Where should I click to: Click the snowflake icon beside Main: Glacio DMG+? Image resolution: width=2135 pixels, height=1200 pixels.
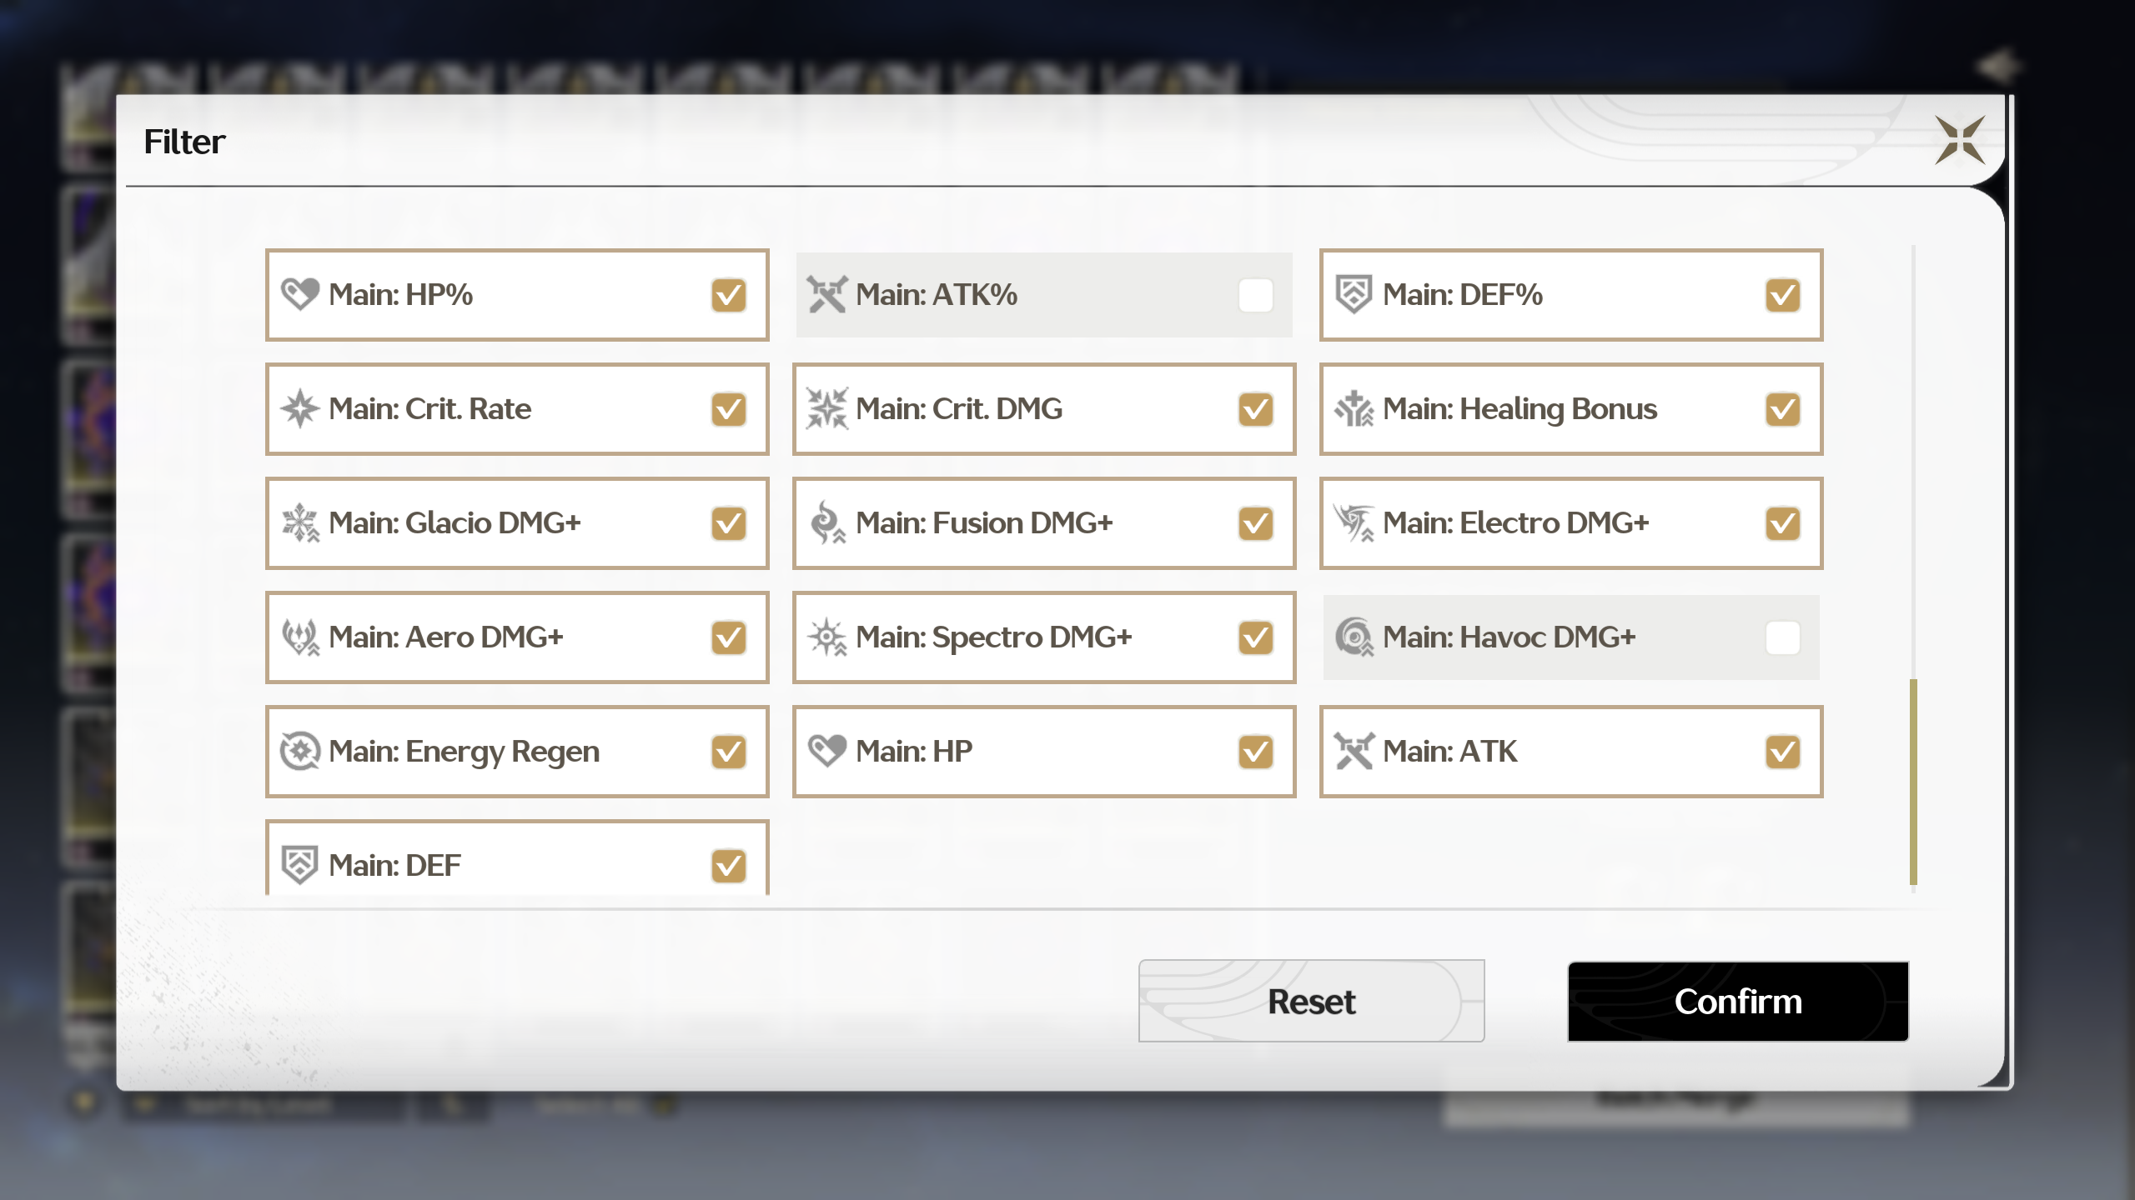click(x=300, y=522)
